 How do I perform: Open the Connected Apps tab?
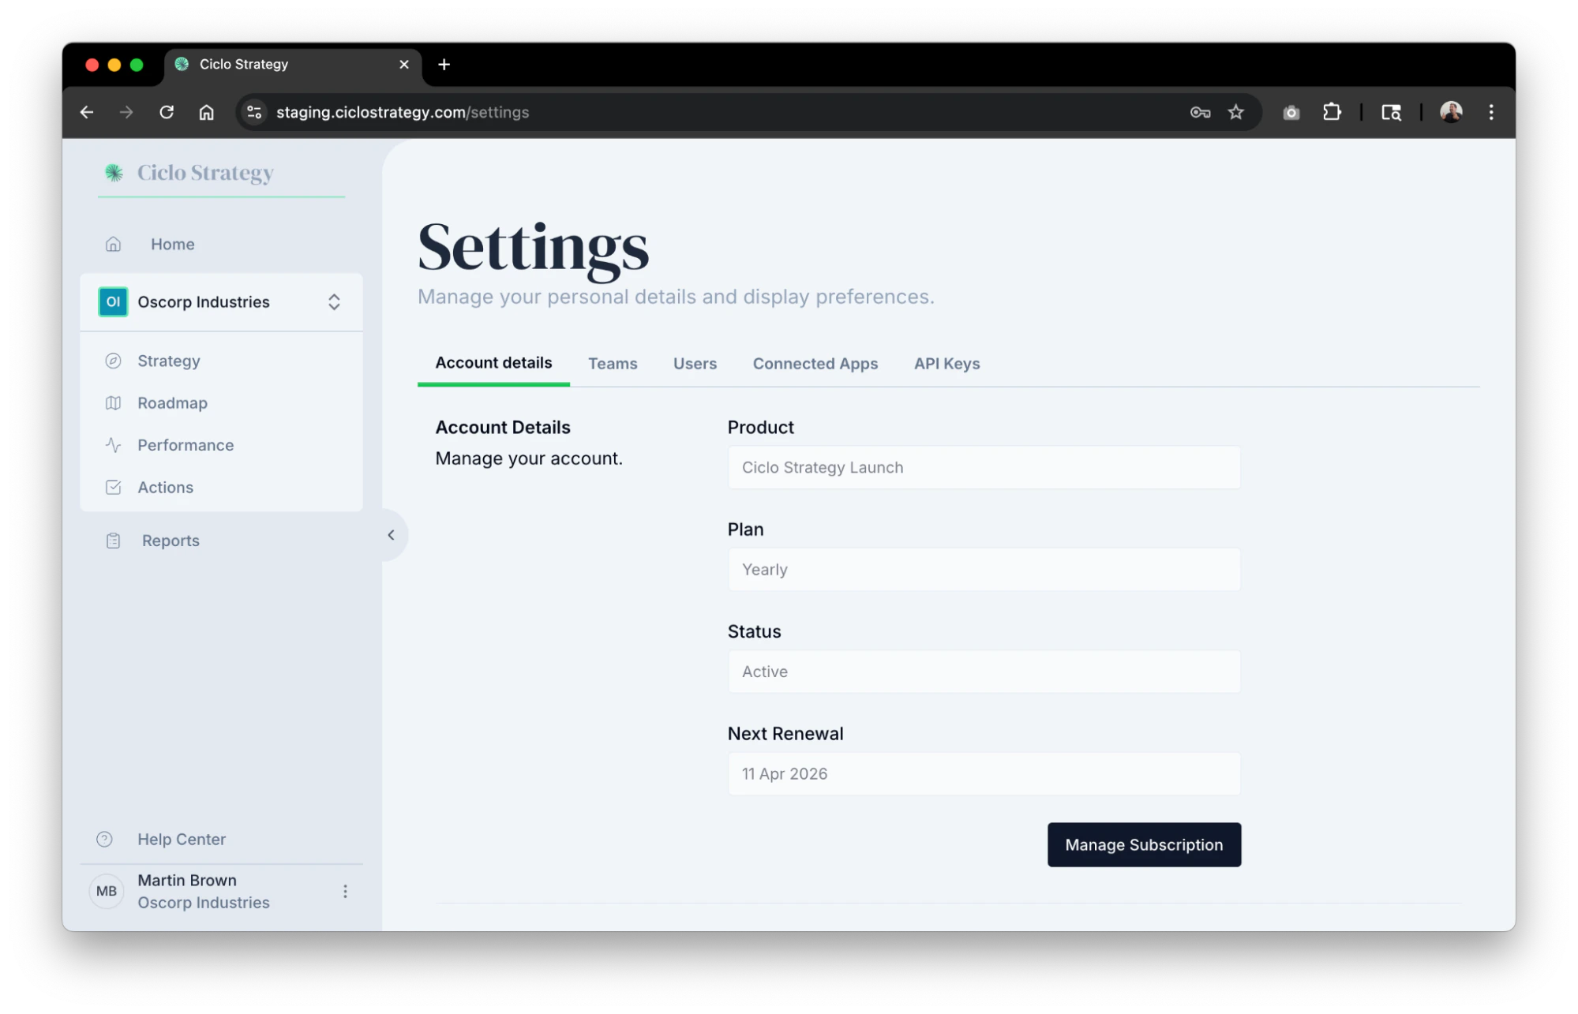coord(815,364)
